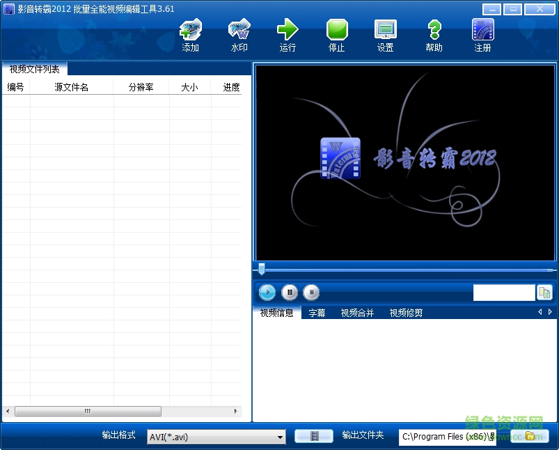Screen dimensions: 559x450
Task: Click the 注册 (Register) toolbar icon
Action: pyautogui.click(x=482, y=31)
